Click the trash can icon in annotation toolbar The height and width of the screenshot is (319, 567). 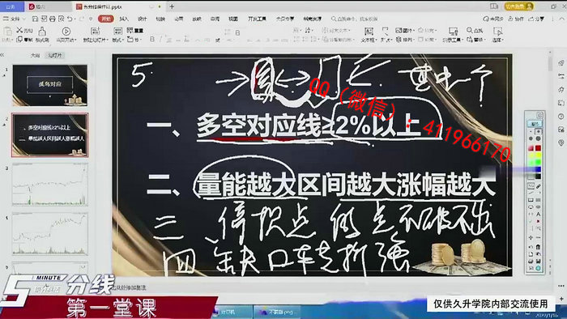pos(538,247)
